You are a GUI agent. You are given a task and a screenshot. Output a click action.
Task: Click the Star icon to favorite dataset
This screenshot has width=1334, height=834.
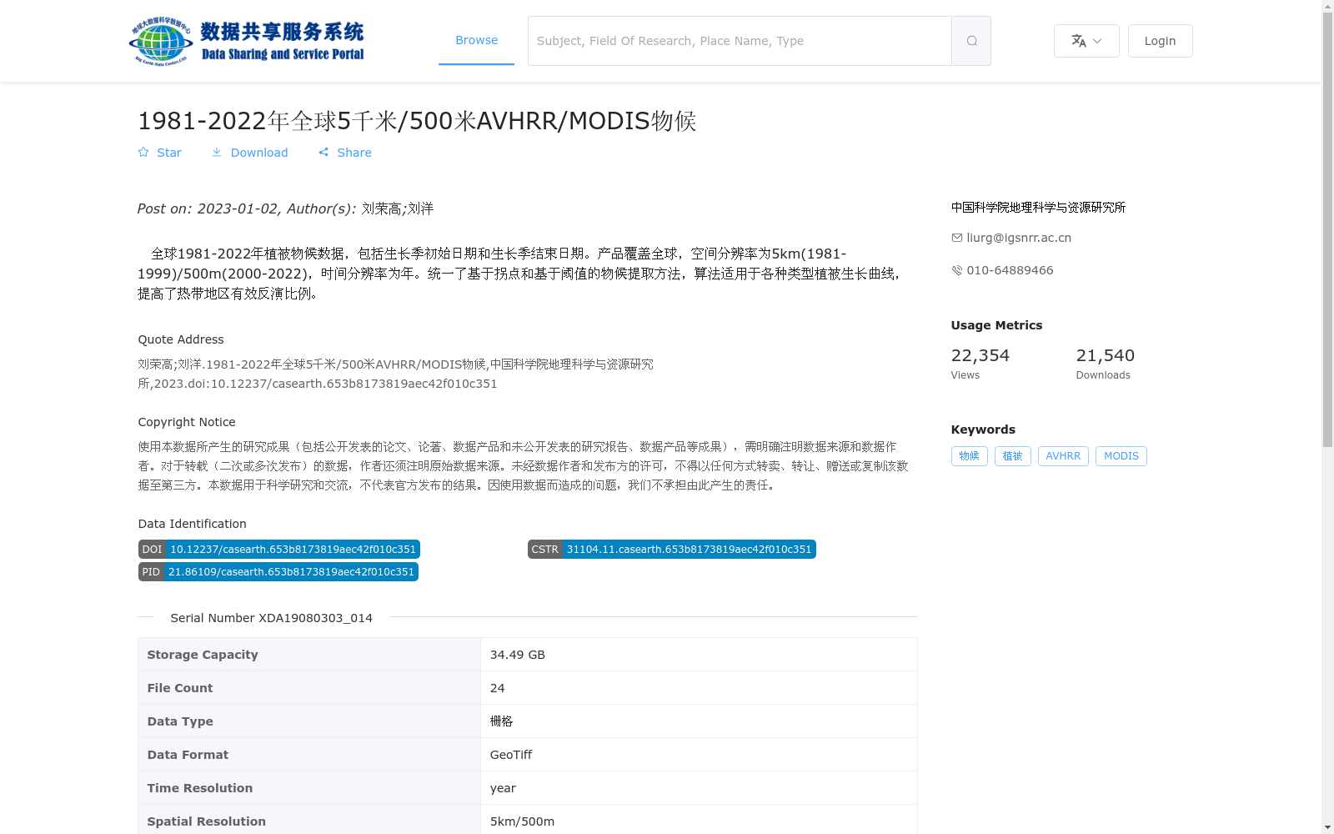[143, 153]
